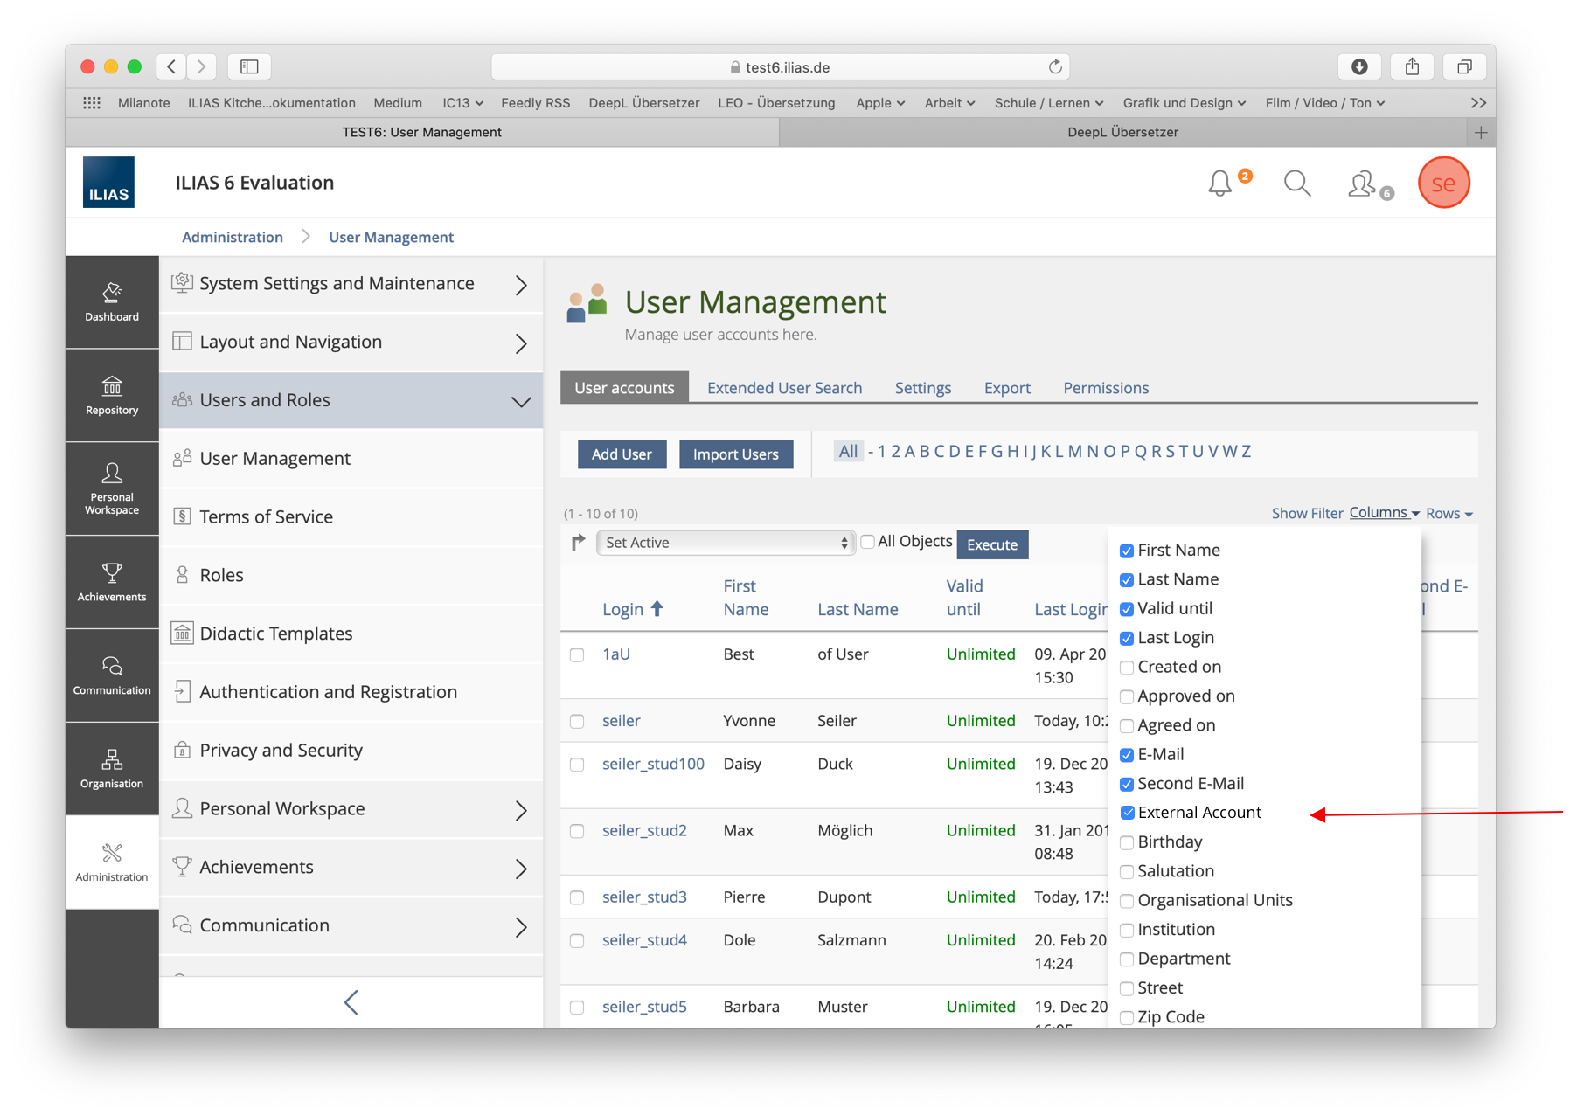Click the 'se' user avatar
Screen dimensions: 1584x1115
(1443, 184)
